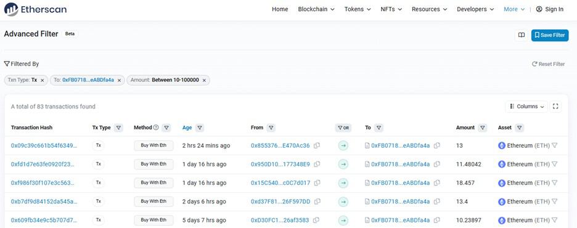Copy From address 0x855376...E470Ac36
Viewport: 577px width, 228px height.
click(x=317, y=145)
